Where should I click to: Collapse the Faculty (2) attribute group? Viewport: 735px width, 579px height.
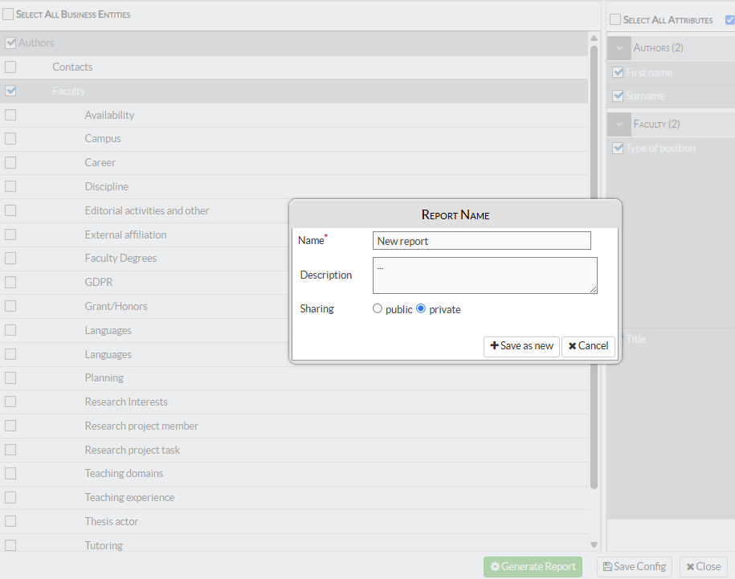tap(619, 124)
